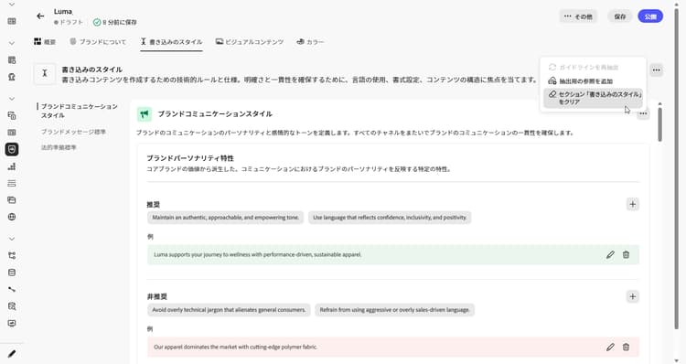The height and width of the screenshot is (364, 686).
Task: Jump to ブランドメッセージ標準 in the section list
Action: coord(73,132)
